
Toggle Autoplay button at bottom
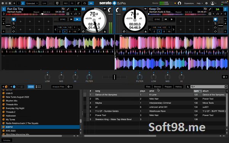[7, 140]
